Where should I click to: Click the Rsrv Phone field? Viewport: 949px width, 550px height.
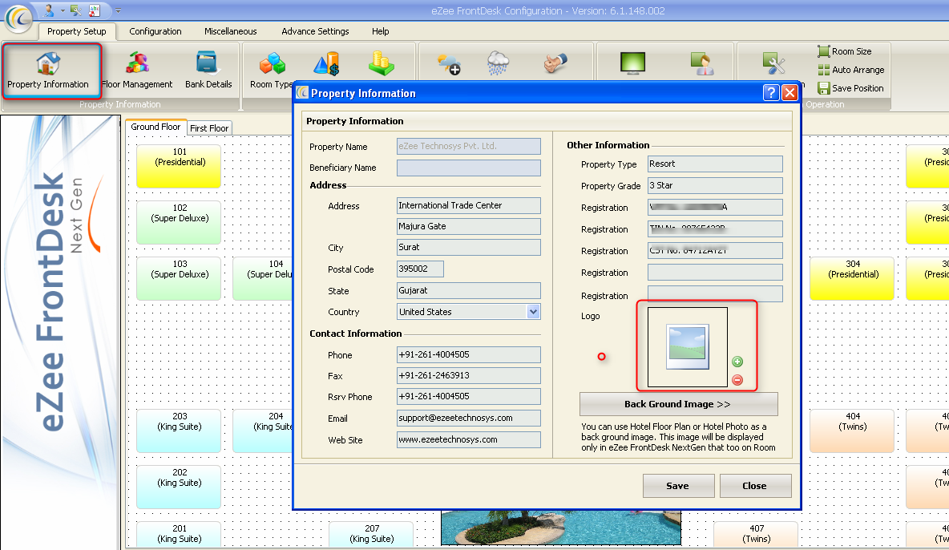468,396
